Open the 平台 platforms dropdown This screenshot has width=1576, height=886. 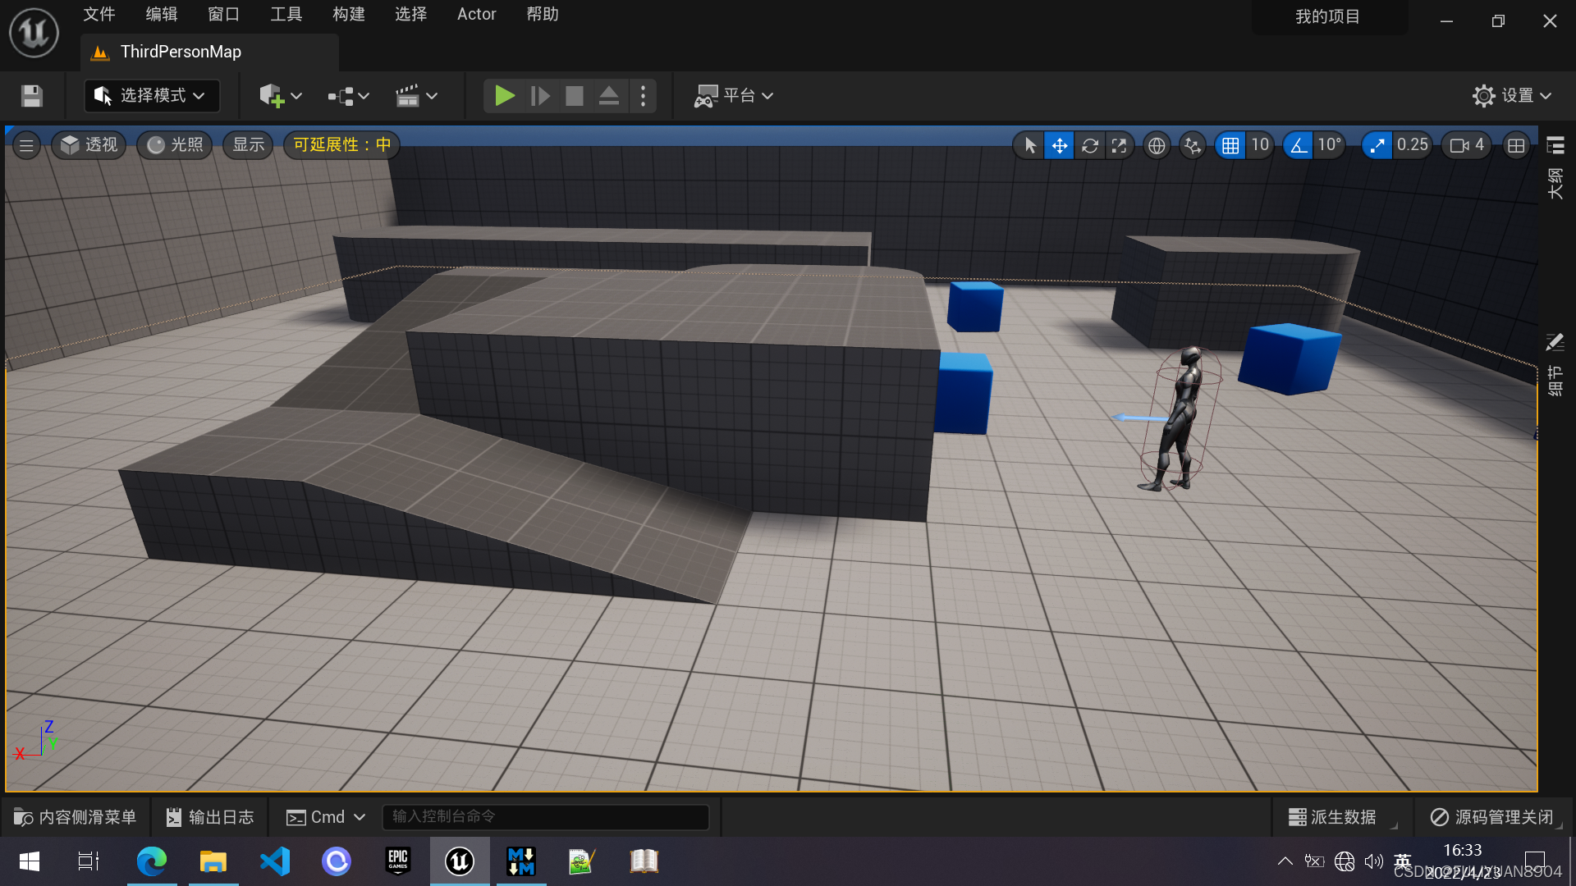point(733,96)
